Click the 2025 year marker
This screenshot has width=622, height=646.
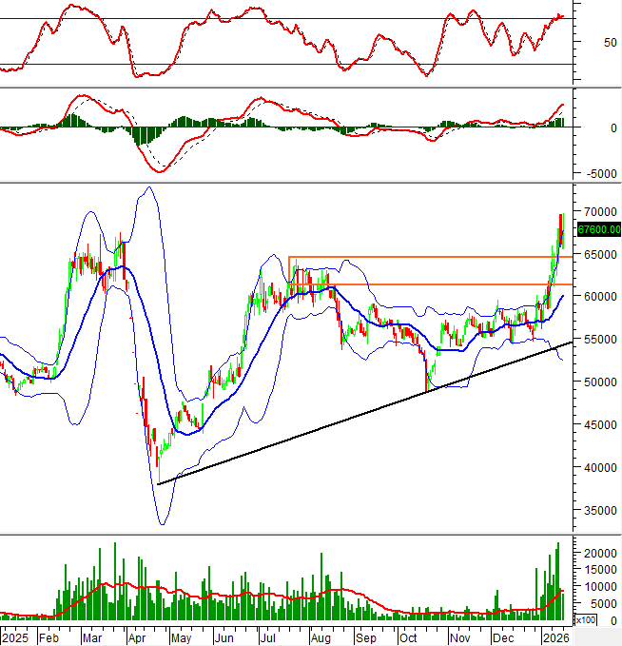pyautogui.click(x=16, y=636)
